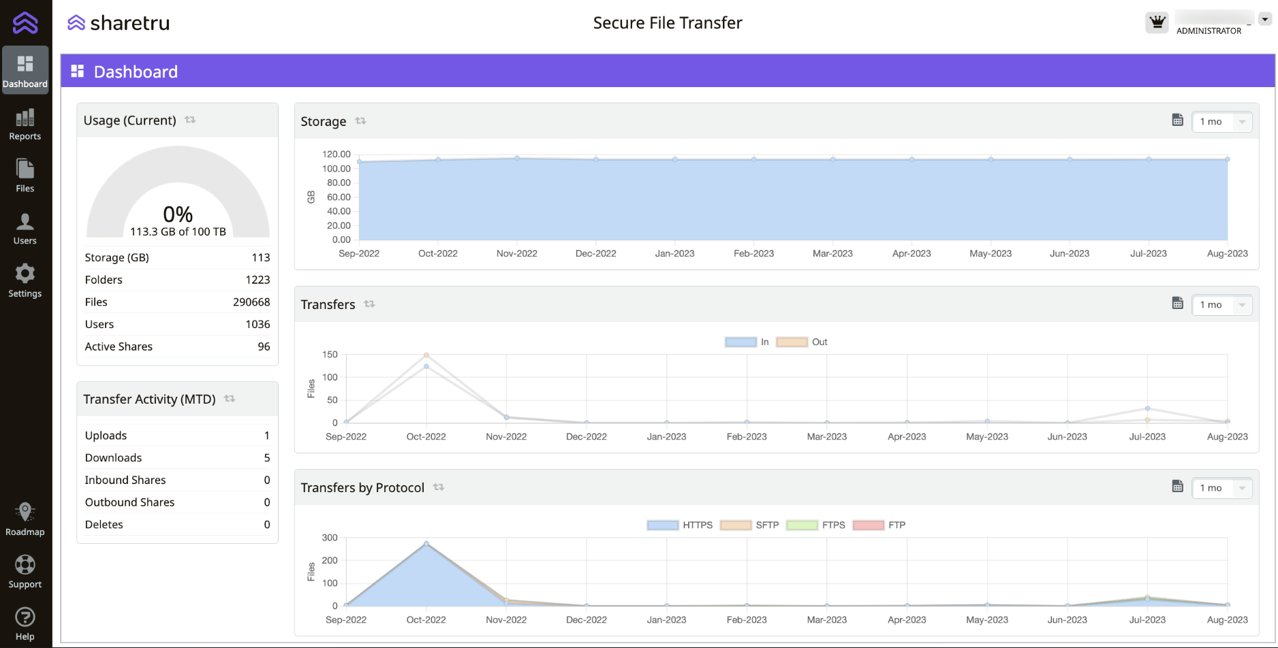Viewport: 1278px width, 648px height.
Task: Click the HTTPS legend color swatch
Action: (x=663, y=525)
